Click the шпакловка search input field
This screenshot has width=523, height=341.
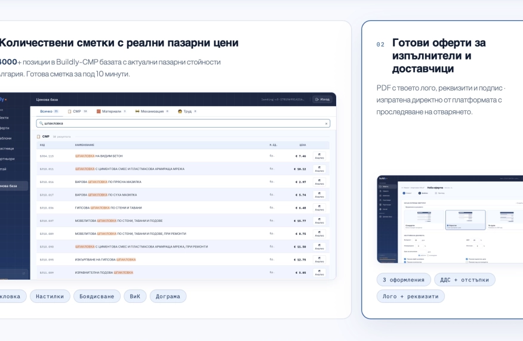coord(183,123)
